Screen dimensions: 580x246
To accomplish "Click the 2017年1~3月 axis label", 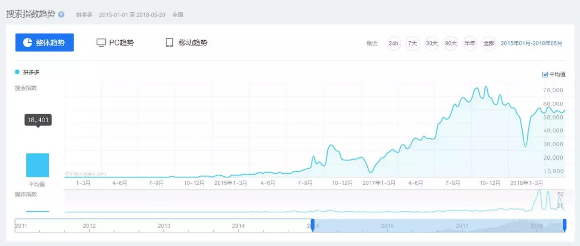I will [x=379, y=183].
